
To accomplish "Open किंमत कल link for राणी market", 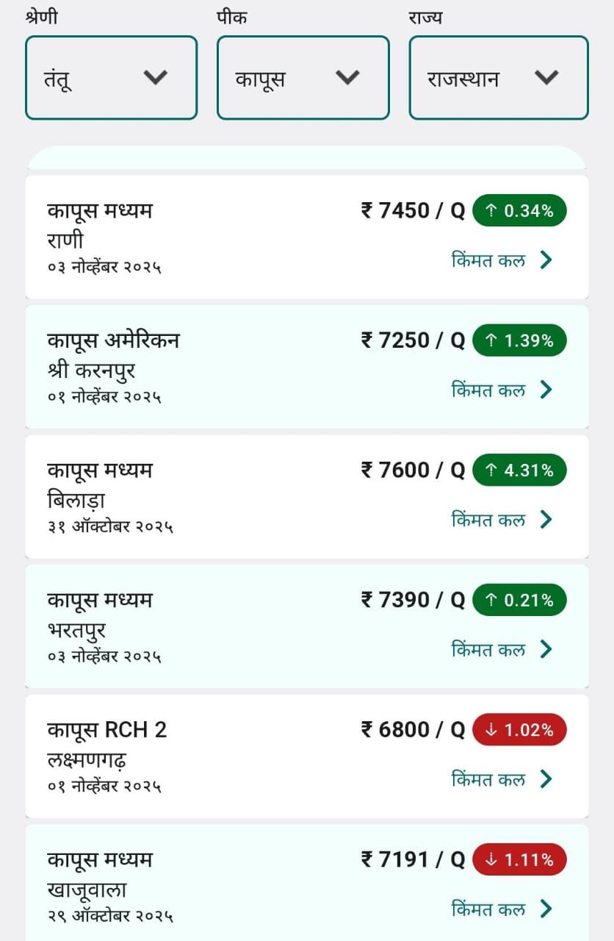I will pyautogui.click(x=488, y=260).
